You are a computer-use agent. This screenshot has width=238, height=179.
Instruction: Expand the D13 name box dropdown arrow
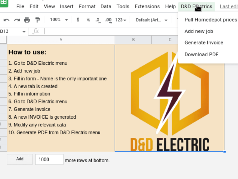pyautogui.click(x=24, y=32)
